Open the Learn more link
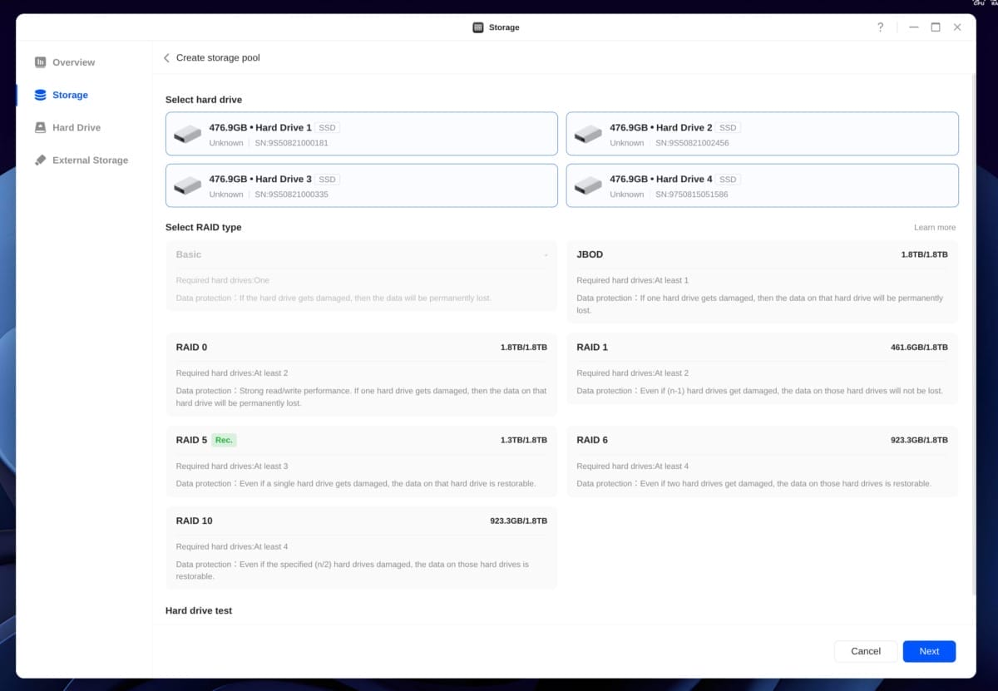The height and width of the screenshot is (691, 998). pyautogui.click(x=934, y=228)
